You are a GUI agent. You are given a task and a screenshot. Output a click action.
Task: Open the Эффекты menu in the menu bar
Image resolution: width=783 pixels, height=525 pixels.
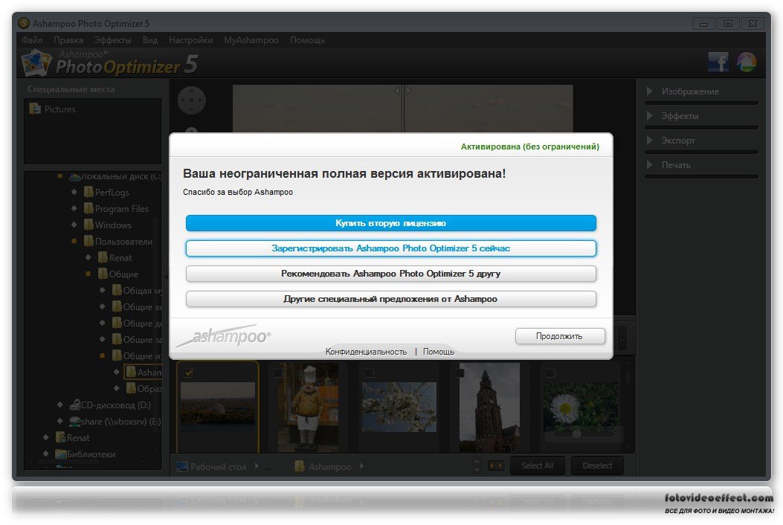[113, 40]
